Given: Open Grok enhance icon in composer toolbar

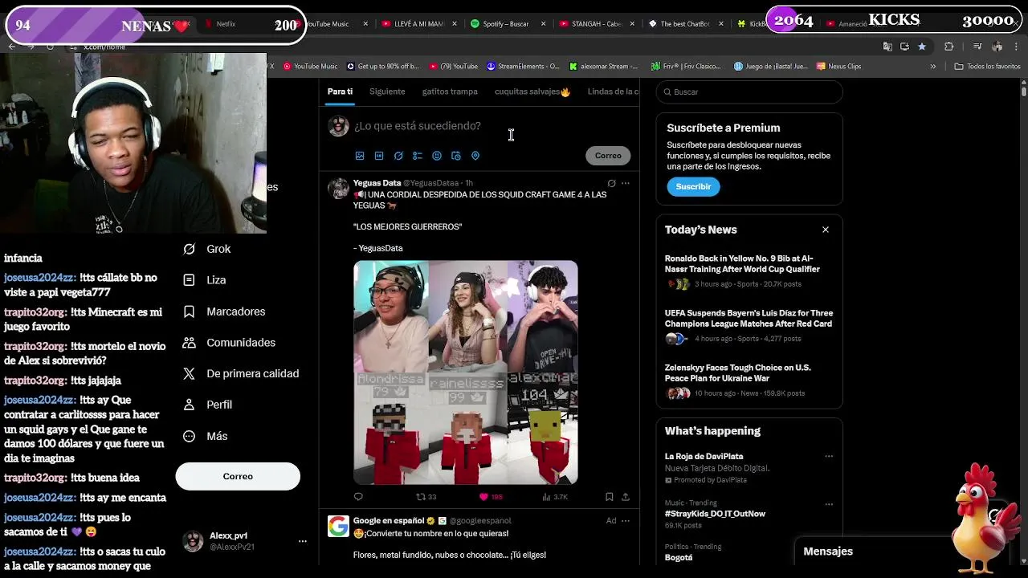Looking at the screenshot, I should (398, 156).
